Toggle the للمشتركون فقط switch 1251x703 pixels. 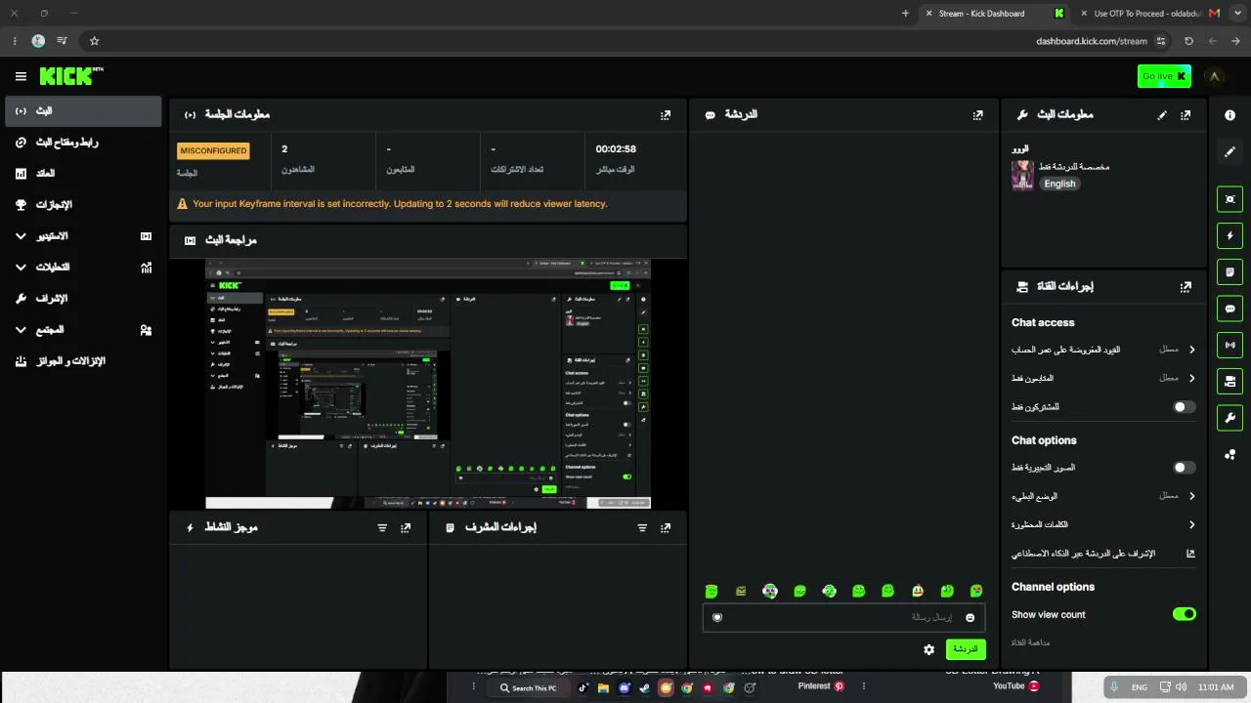point(1184,407)
